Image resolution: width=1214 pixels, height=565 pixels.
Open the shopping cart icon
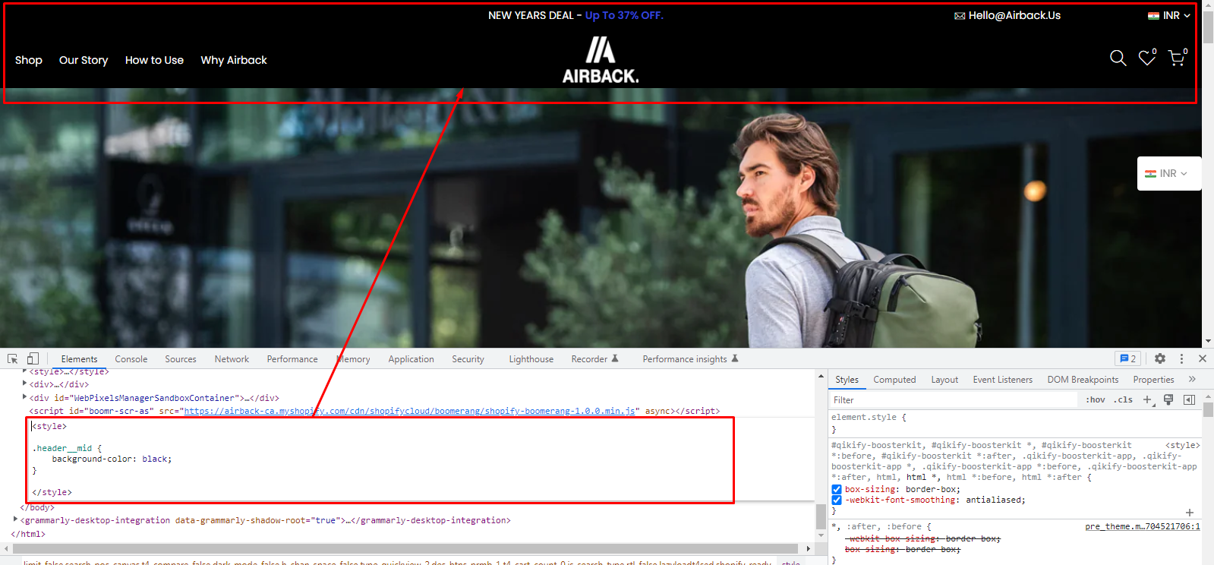tap(1176, 58)
